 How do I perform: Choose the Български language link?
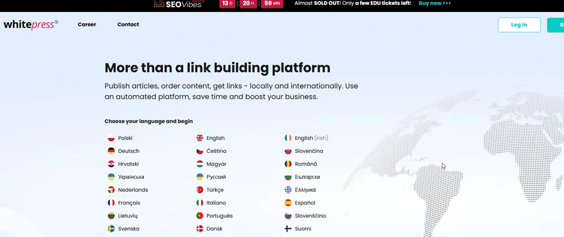(x=308, y=177)
